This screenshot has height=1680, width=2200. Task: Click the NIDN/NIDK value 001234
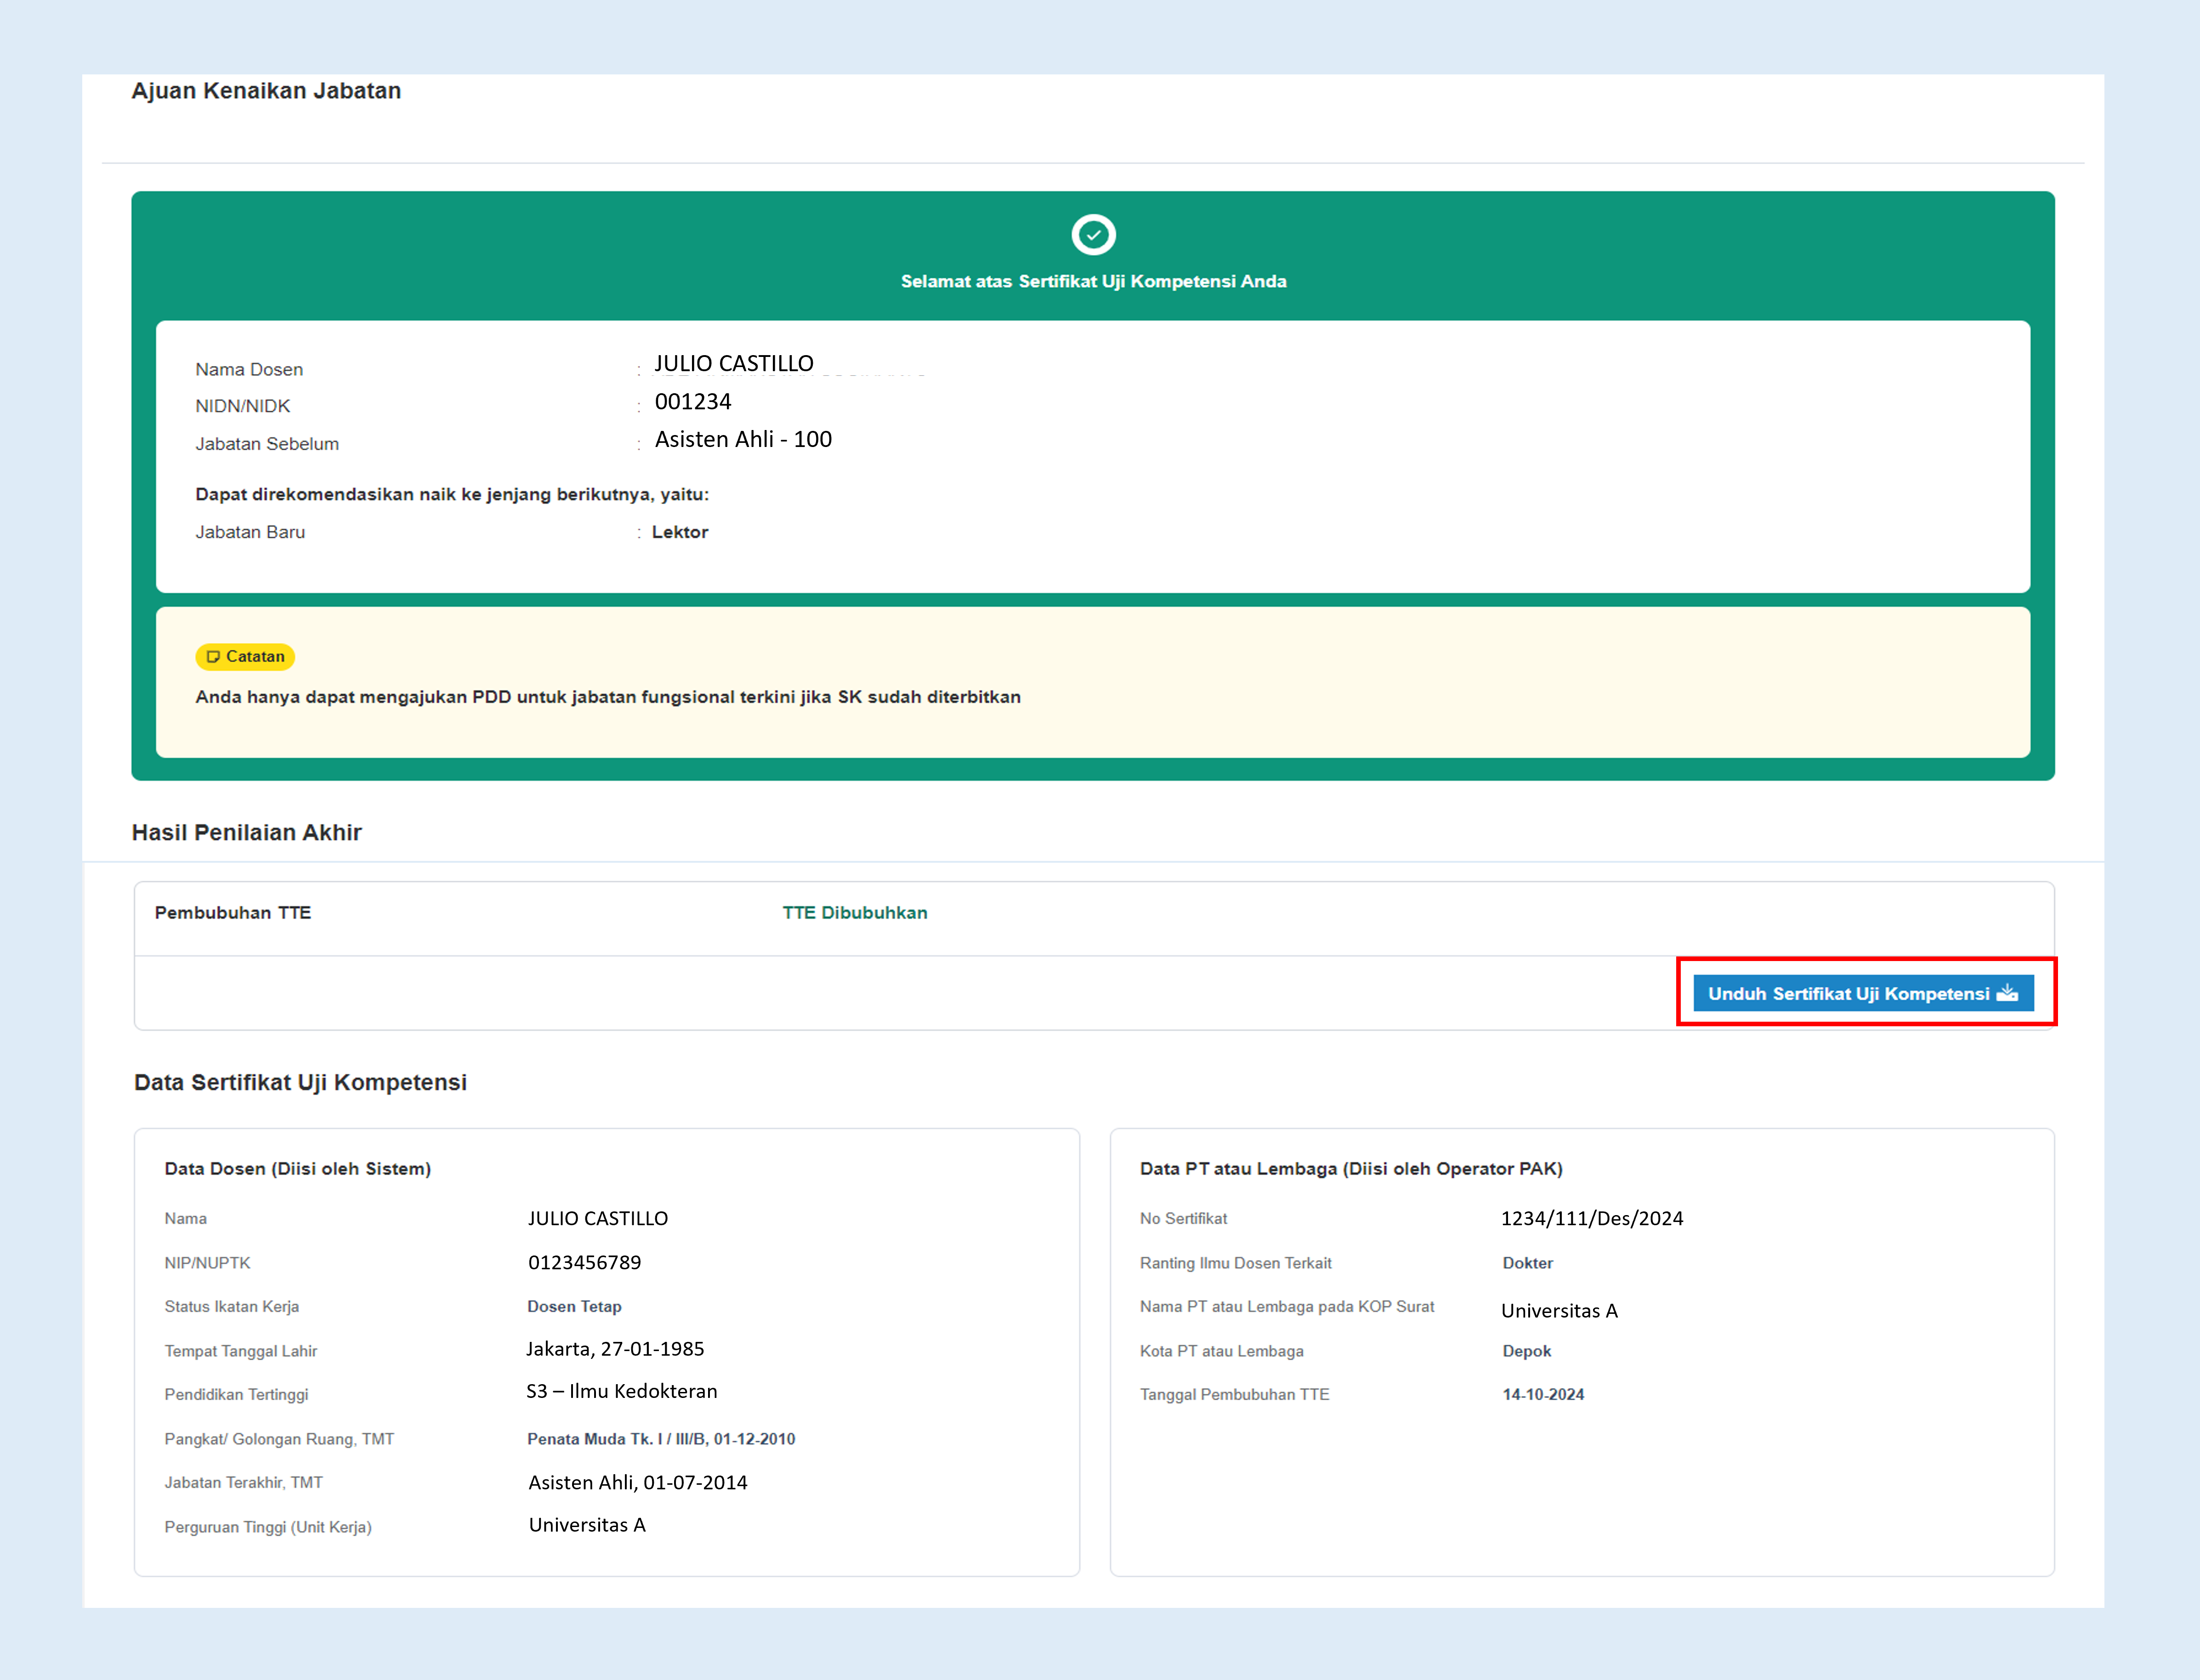tap(693, 402)
